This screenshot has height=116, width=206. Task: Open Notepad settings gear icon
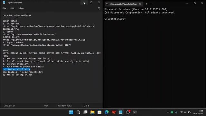[x=99, y=8]
